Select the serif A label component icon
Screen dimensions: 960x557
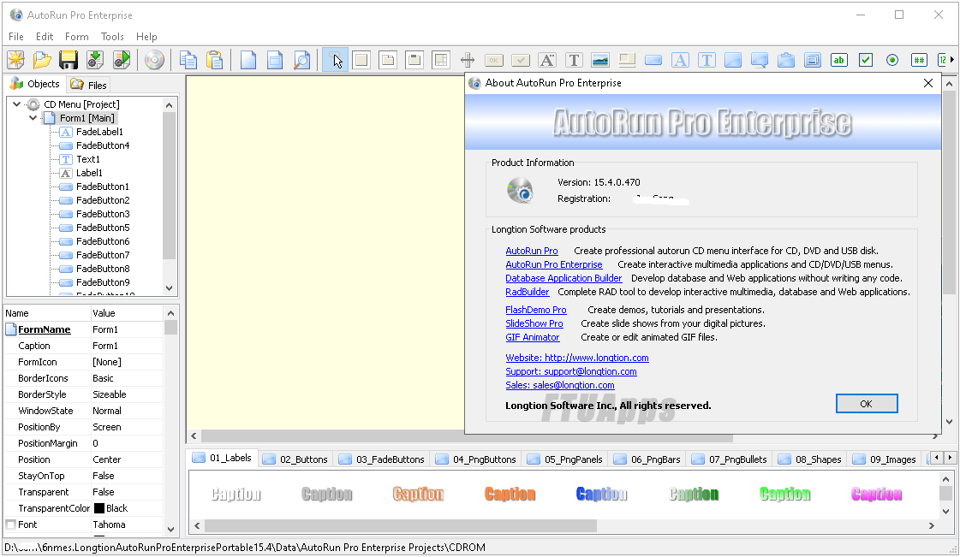546,60
